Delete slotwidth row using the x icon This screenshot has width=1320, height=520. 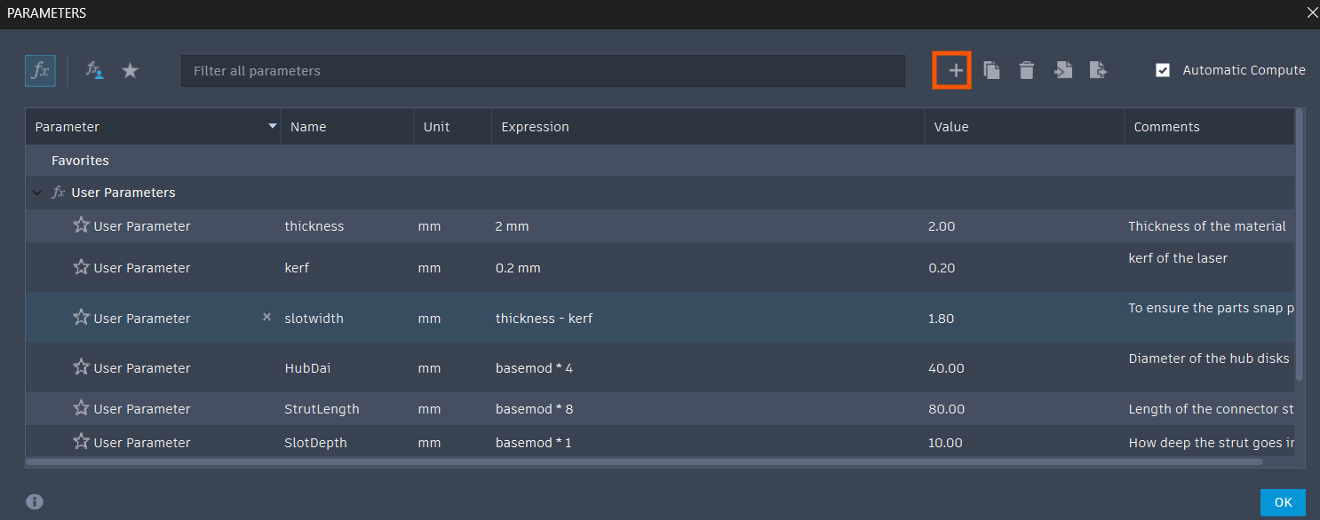[266, 317]
